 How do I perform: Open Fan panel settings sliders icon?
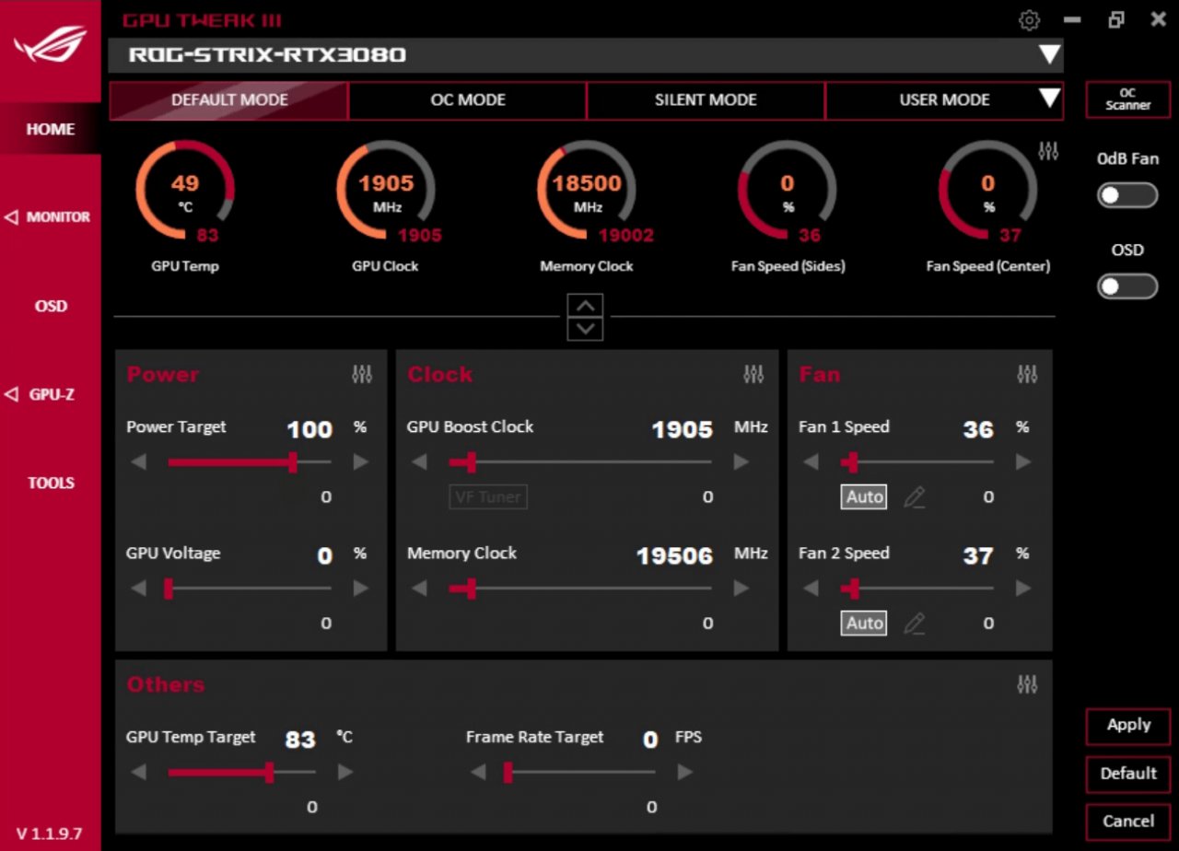coord(1027,374)
